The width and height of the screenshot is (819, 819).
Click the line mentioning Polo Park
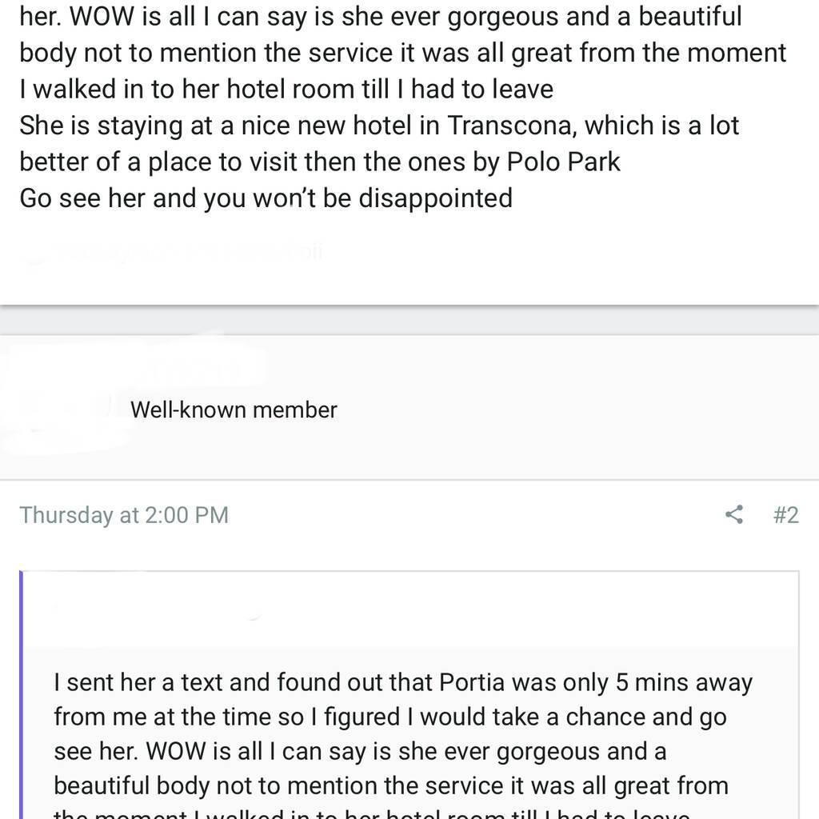pos(320,161)
